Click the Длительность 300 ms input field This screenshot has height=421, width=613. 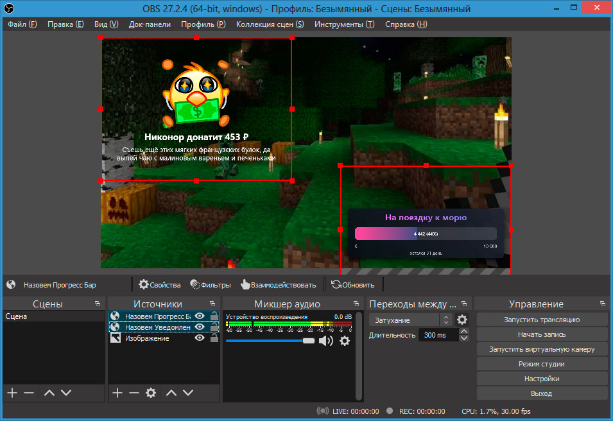(x=438, y=335)
